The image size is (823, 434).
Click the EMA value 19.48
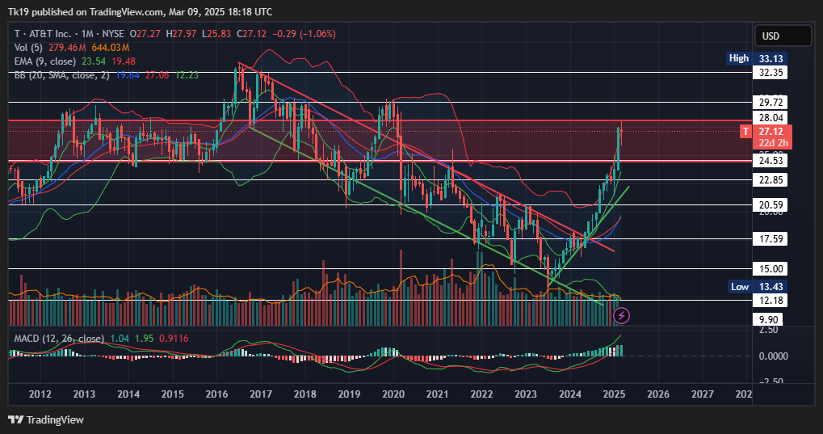124,61
